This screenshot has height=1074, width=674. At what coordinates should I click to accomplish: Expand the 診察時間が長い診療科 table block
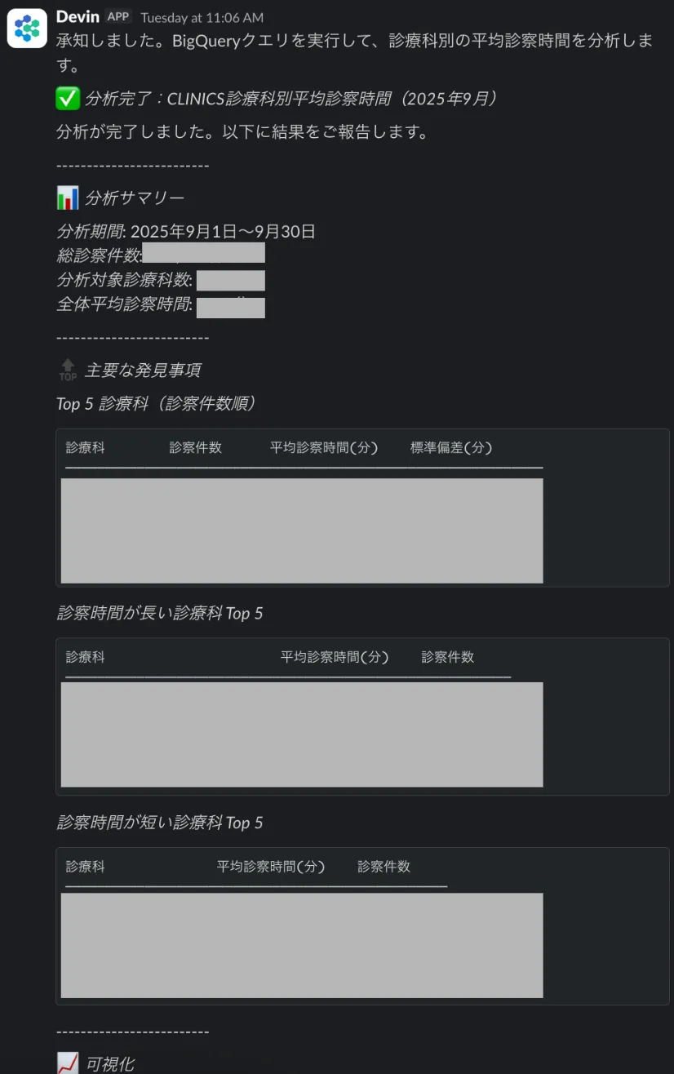tap(300, 734)
